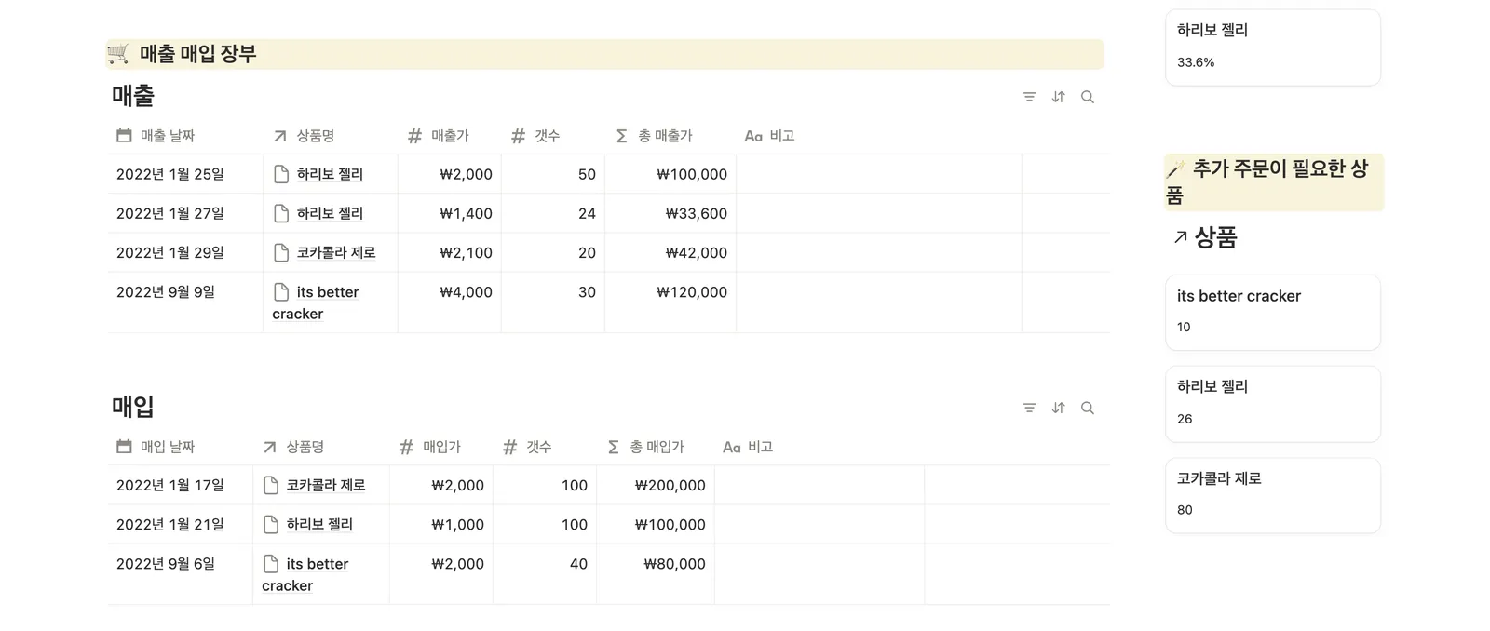
Task: Click number sign icon in 매출 갯수 header
Action: pos(519,136)
